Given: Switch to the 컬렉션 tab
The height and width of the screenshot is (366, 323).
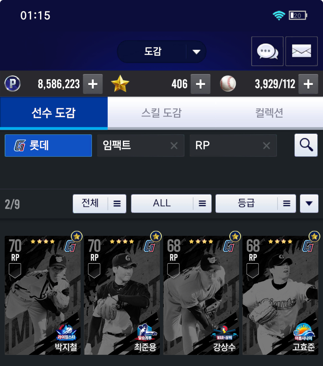Looking at the screenshot, I should tap(269, 113).
